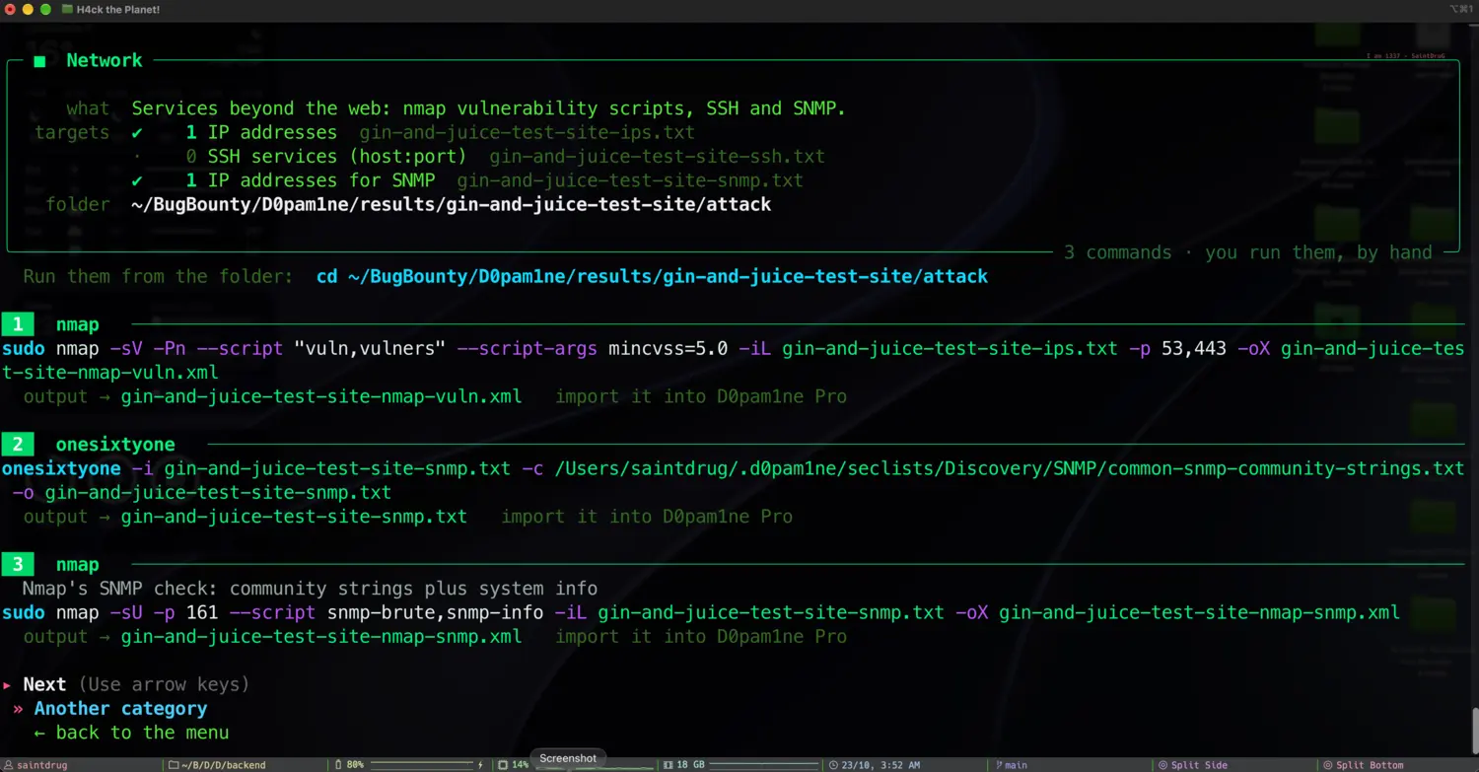Click the "Nmap's SNMP check" description line

(310, 590)
